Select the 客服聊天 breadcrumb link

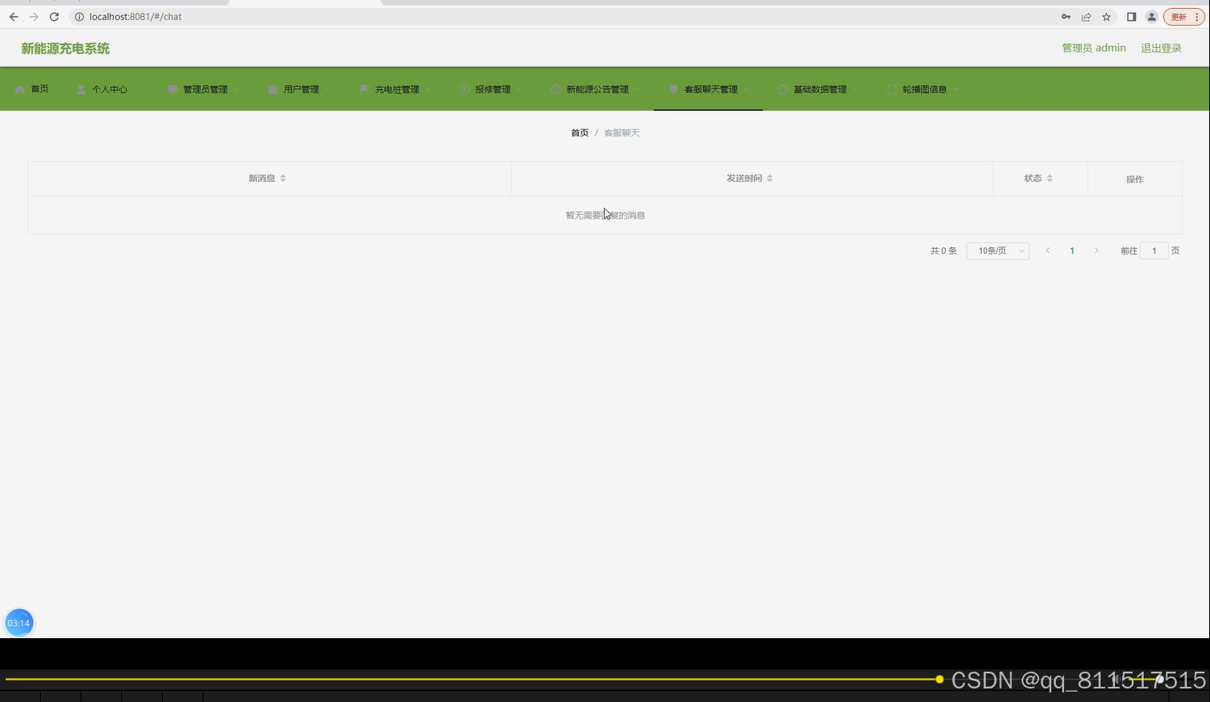click(x=621, y=132)
